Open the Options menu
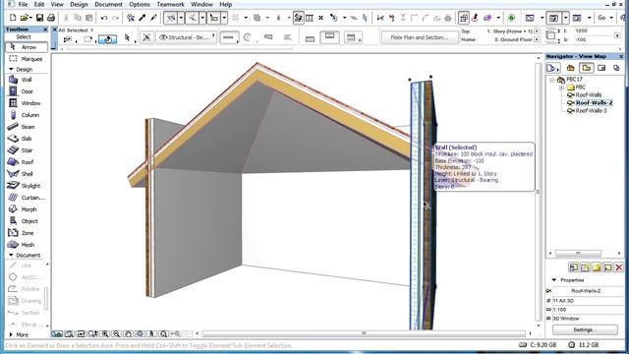629x354 pixels. tap(140, 4)
